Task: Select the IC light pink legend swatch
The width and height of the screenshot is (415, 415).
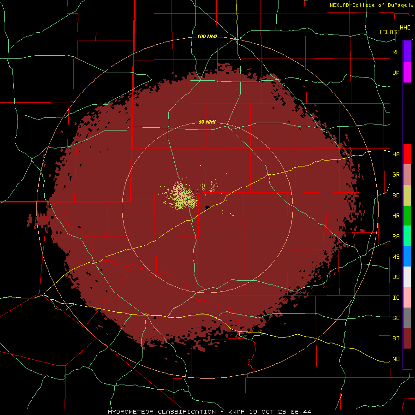Action: (407, 297)
